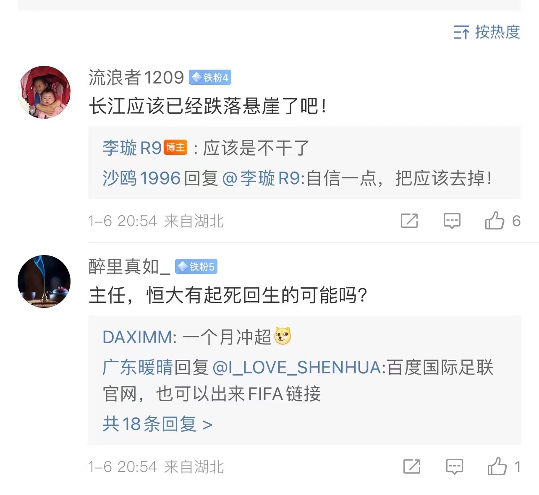539x495 pixels.
Task: Open the @李璇R9 mention link
Action: click(x=261, y=178)
